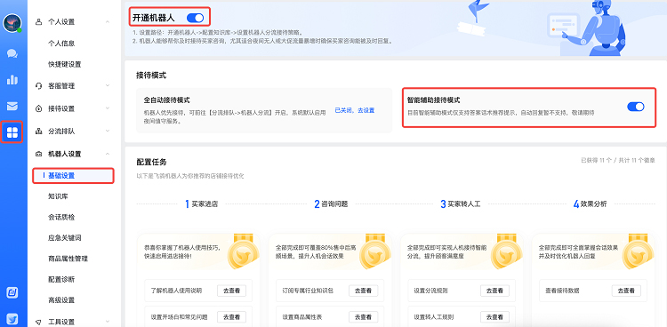Click 去查看 for 设置商品属性表
This screenshot has height=327, width=667.
tap(363, 317)
